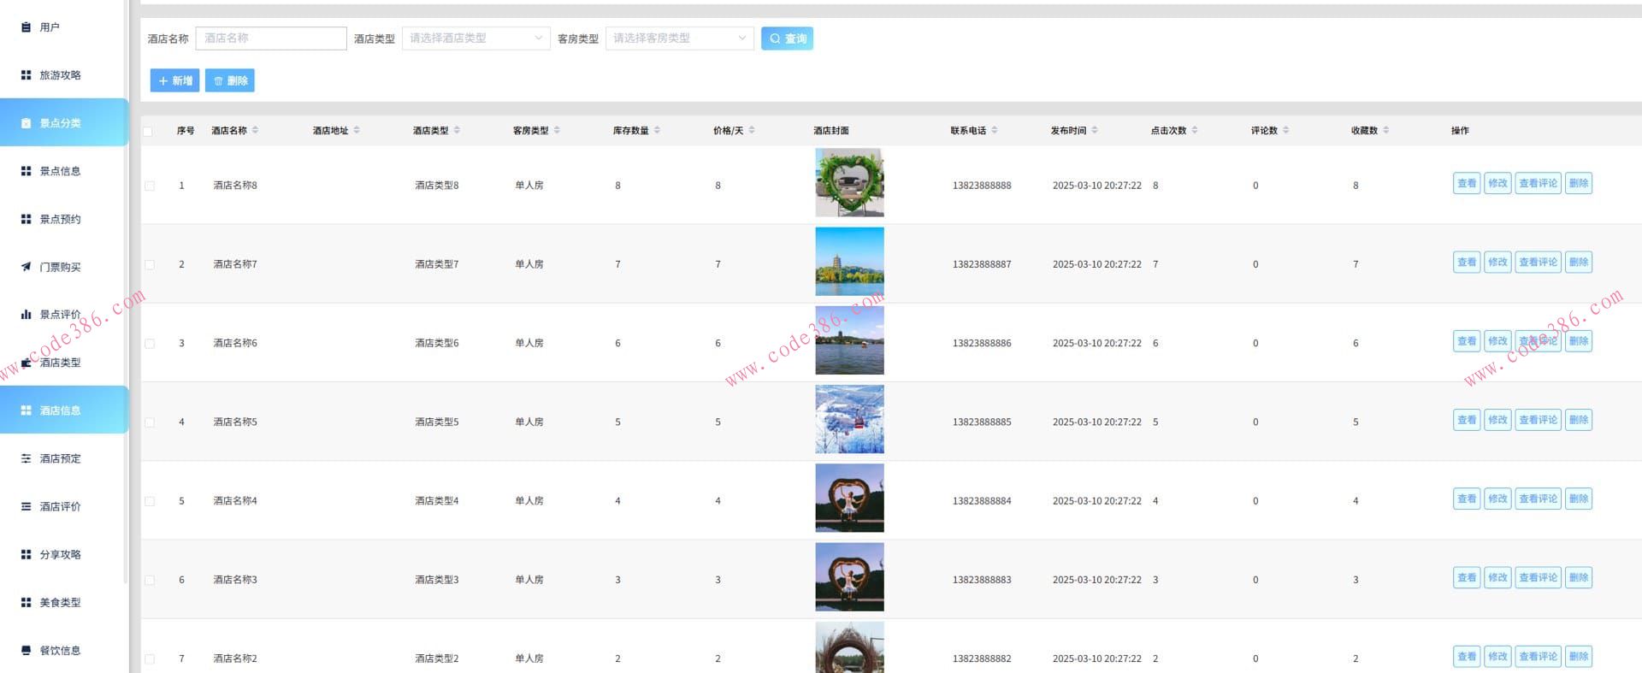Click the 用户 sidebar icon

26,27
